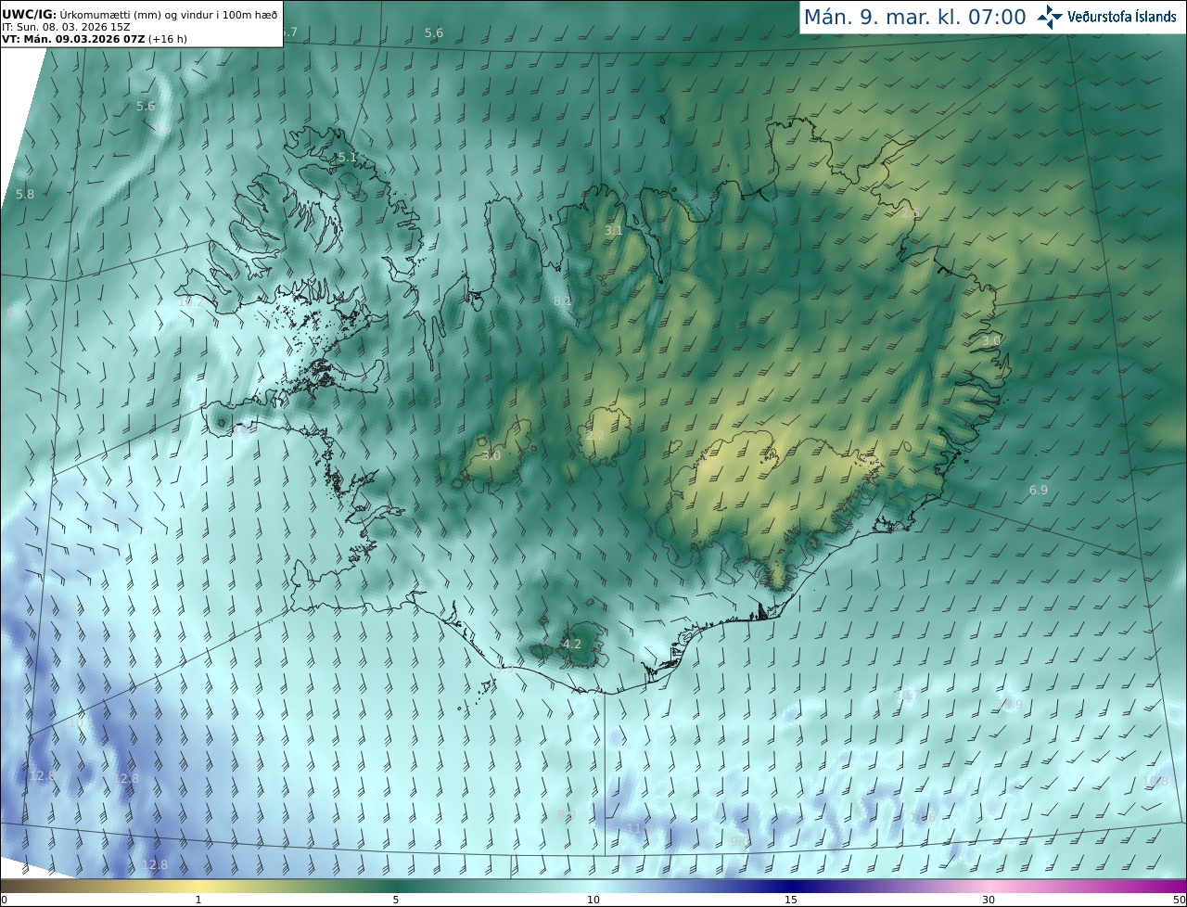
Task: Click the 10.8 value label
Action: 1155,782
